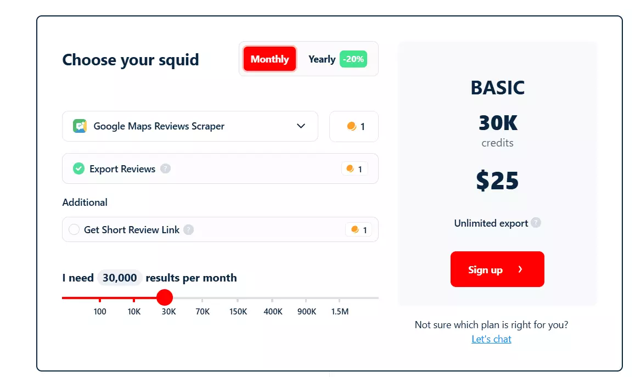
Task: Switch billing to Yearly with 20% discount
Action: coord(337,59)
